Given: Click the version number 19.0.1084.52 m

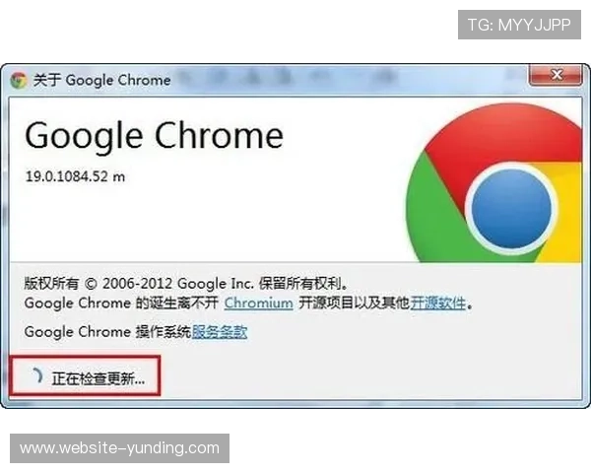Looking at the screenshot, I should pos(75,176).
